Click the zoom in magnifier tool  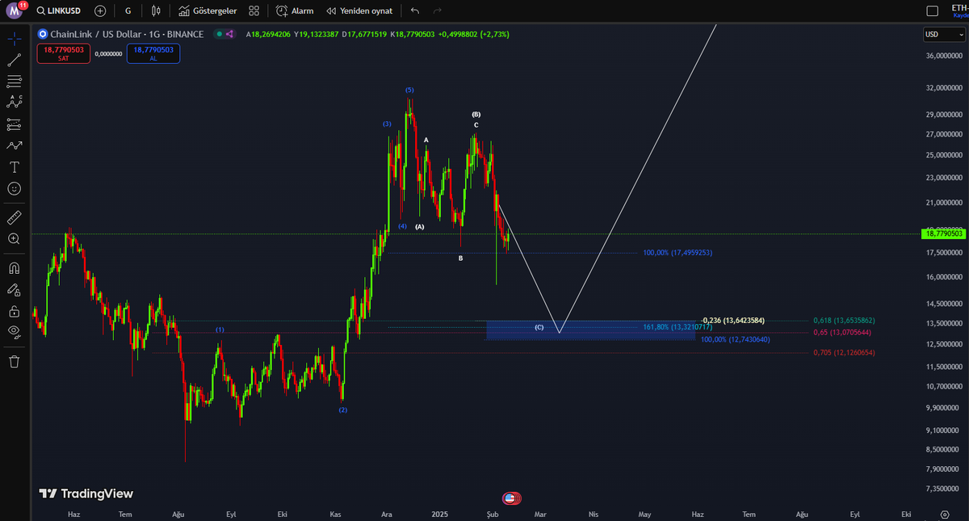(x=14, y=239)
